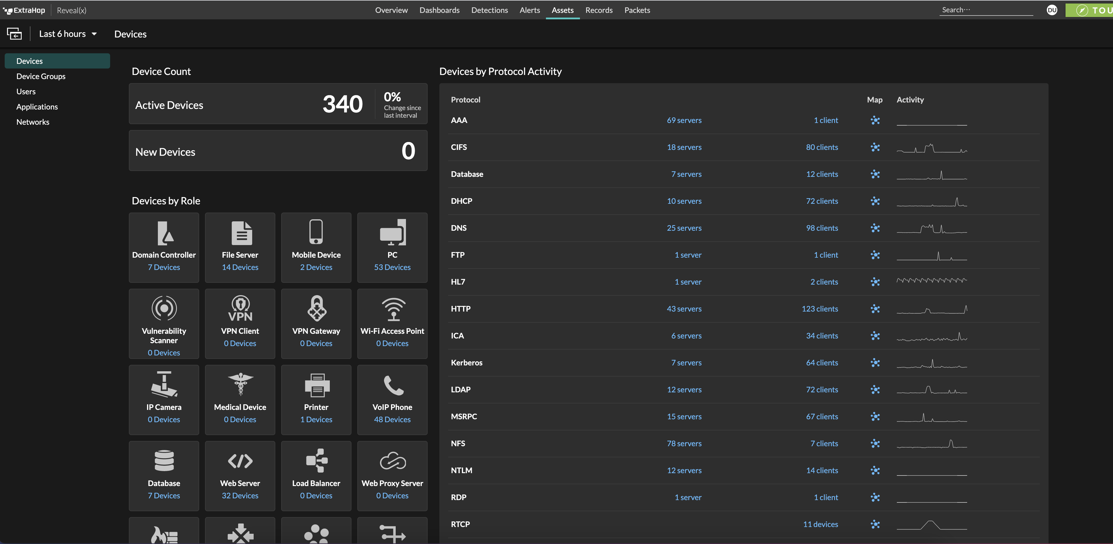Click the VPN Gateway padlock icon
The image size is (1113, 544).
coord(317,308)
